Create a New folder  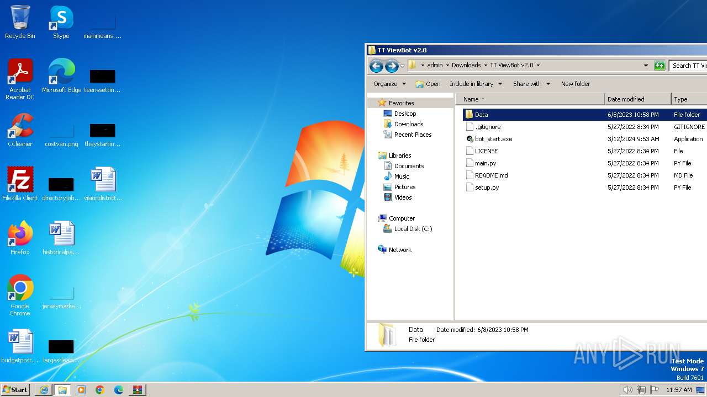coord(576,84)
